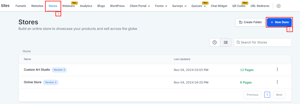This screenshot has width=300, height=104.
Task: Open the Chat Widget tab
Action: (219, 6)
